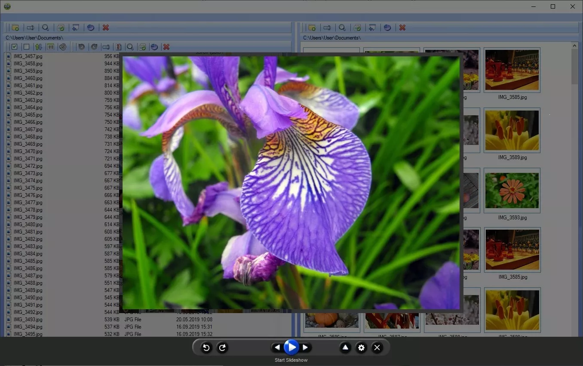Expand the image viewer with the up arrow button
This screenshot has width=583, height=366.
coord(345,348)
